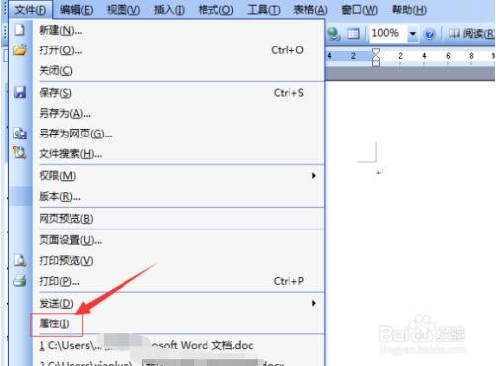Open the 窗口(W) menu
Screen dimensions: 496x366
(360, 10)
